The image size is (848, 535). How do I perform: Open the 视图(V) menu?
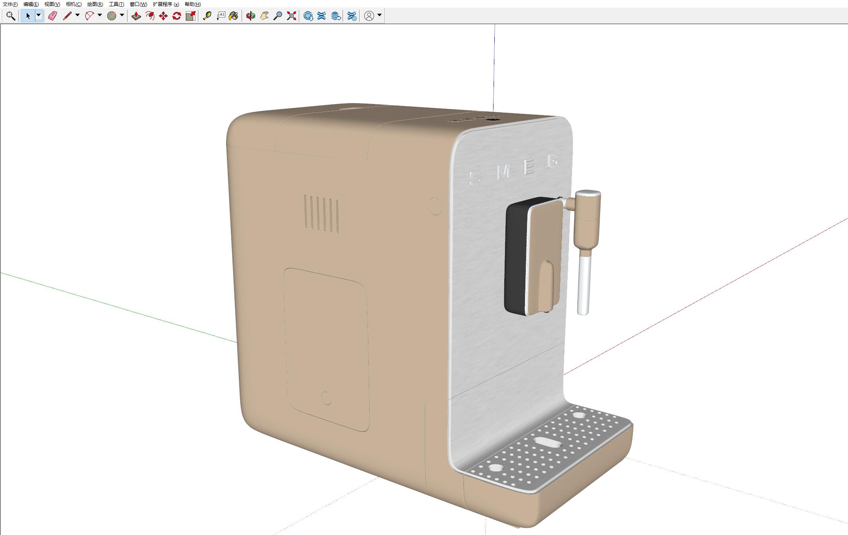[52, 4]
